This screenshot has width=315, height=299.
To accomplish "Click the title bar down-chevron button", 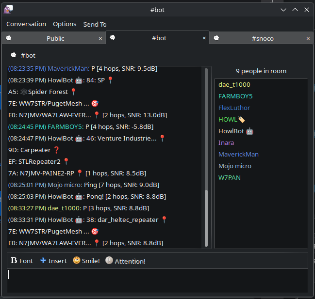I will (283, 10).
